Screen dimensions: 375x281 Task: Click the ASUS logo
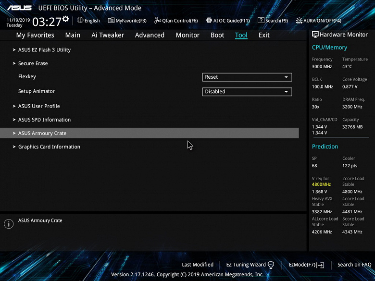pos(19,8)
